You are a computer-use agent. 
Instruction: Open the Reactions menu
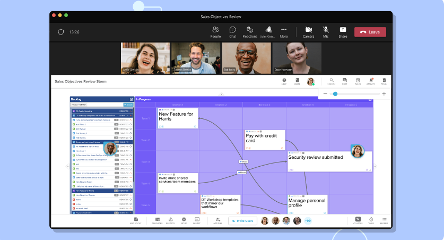250,32
